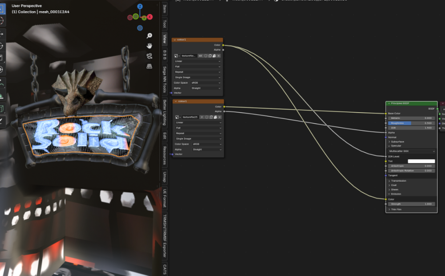Click the red X axis on the gizmo
The height and width of the screenshot is (276, 445).
click(x=150, y=17)
